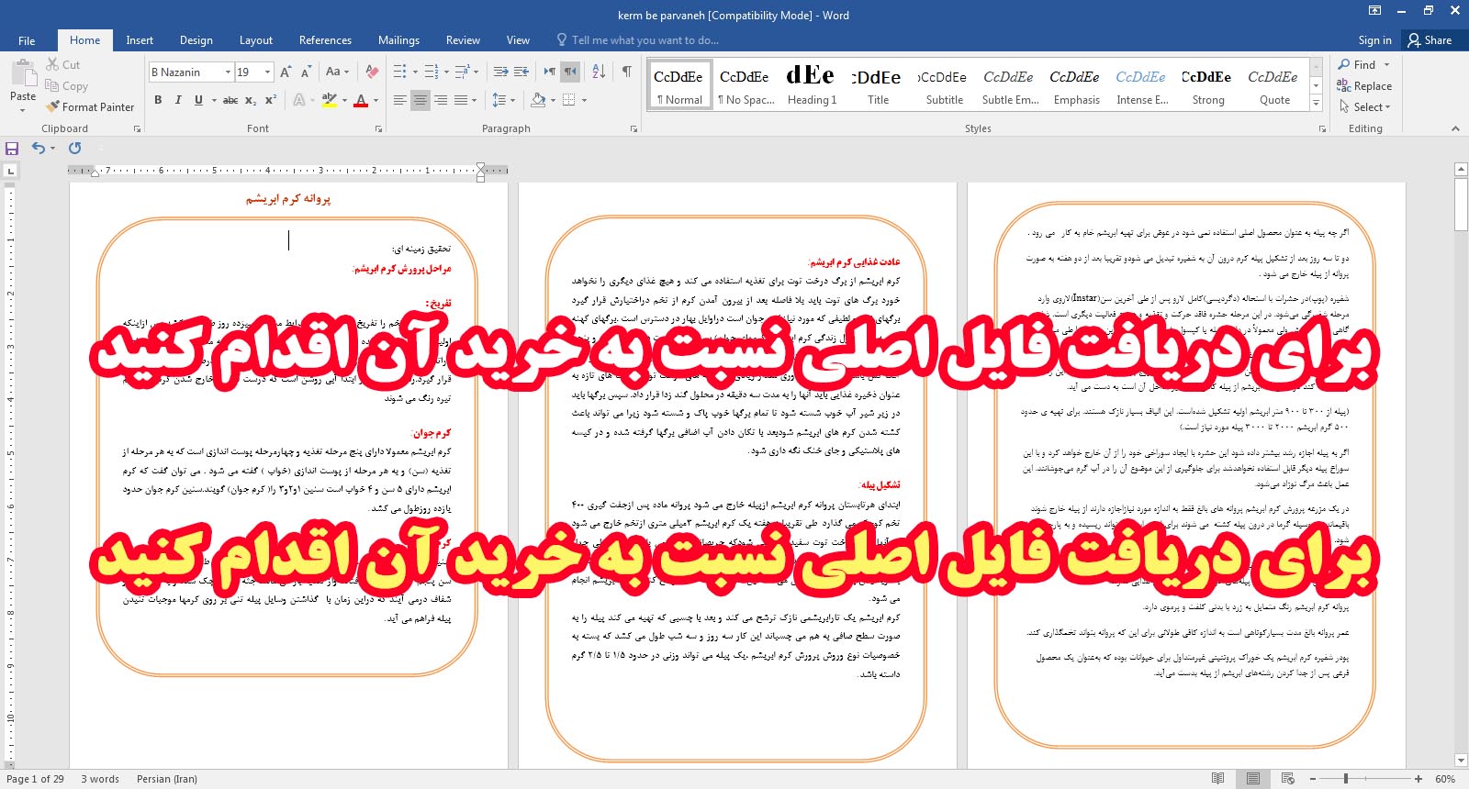Click the Format Painter brush icon
Viewport: 1469px width, 789px height.
pos(52,107)
